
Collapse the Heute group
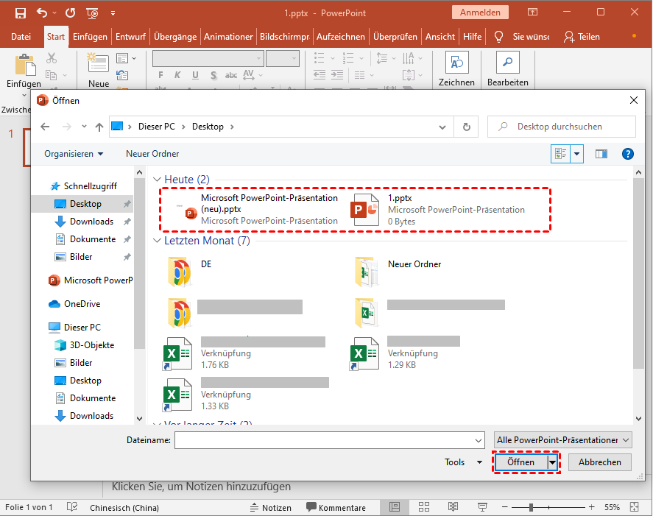point(158,180)
